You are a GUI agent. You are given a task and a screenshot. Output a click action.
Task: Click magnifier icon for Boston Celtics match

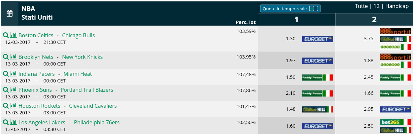(6, 35)
